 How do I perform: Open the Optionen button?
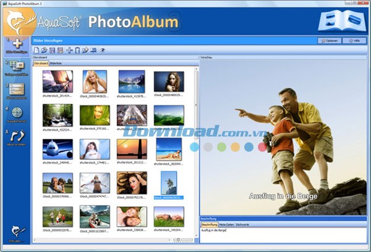[330, 41]
